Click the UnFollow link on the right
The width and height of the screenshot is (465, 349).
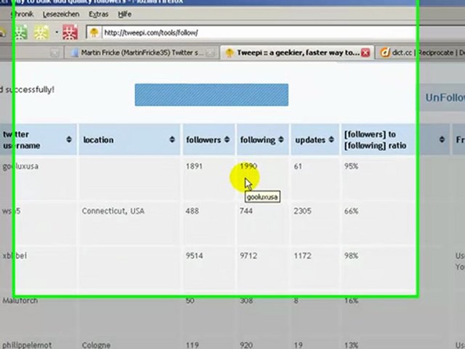pos(445,97)
